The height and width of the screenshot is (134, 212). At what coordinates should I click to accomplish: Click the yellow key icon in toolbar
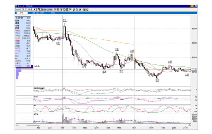(84, 9)
